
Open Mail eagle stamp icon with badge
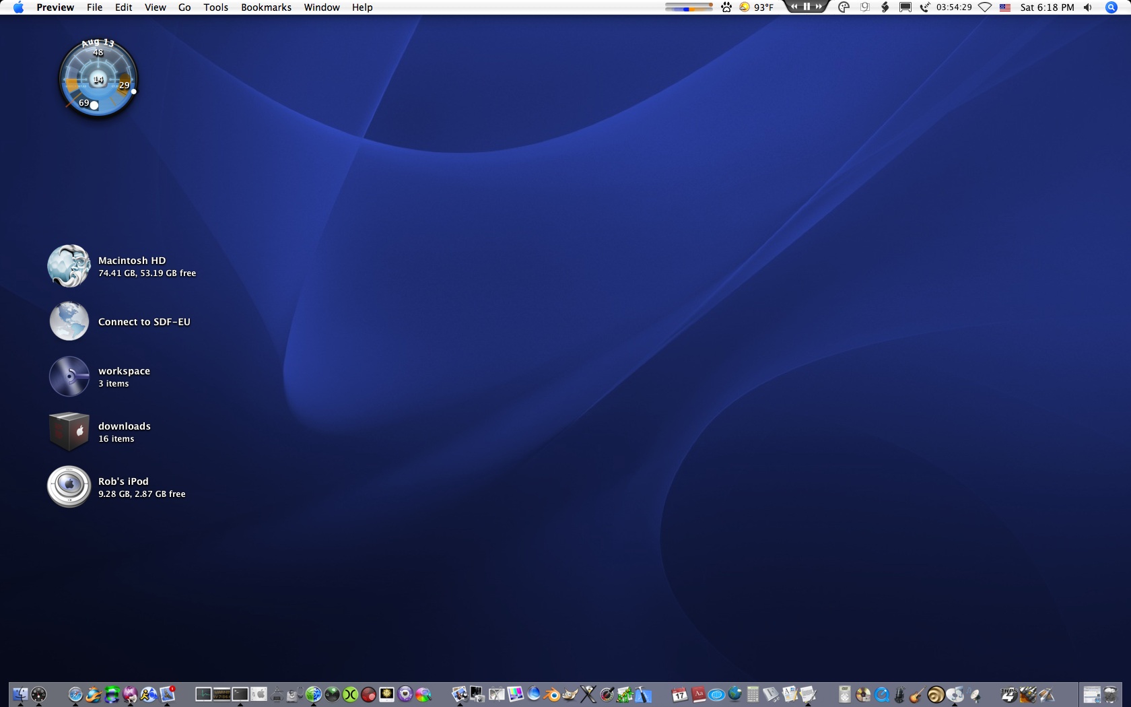click(167, 694)
